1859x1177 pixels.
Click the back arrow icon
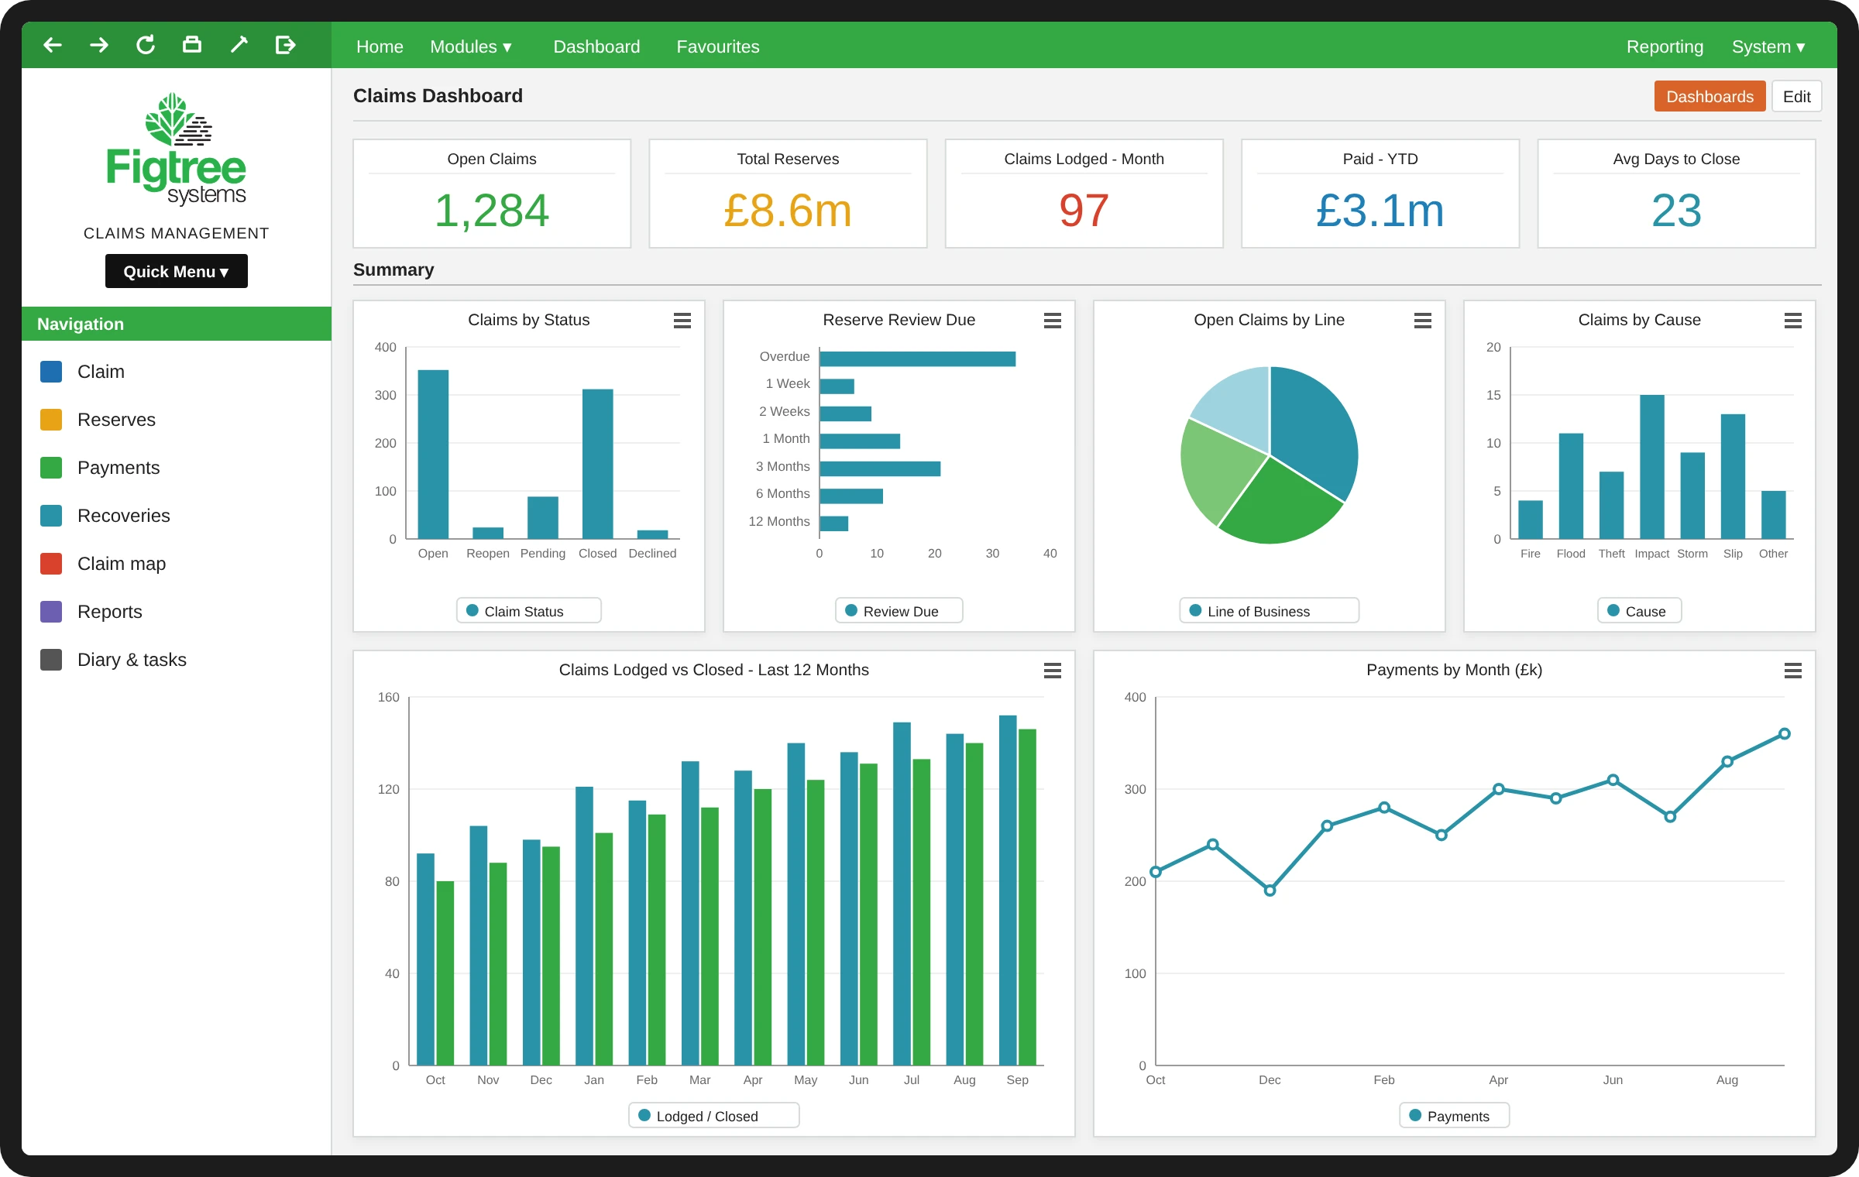53,45
